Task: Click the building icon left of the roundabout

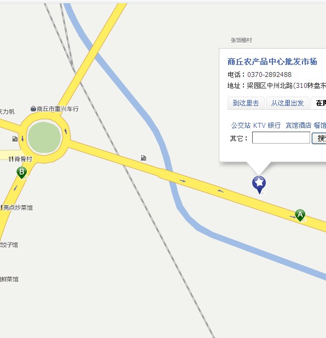Action: coord(15,139)
